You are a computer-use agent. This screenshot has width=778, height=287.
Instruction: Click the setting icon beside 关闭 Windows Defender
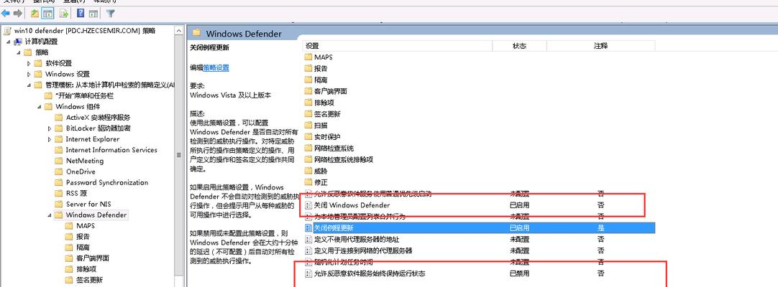308,205
